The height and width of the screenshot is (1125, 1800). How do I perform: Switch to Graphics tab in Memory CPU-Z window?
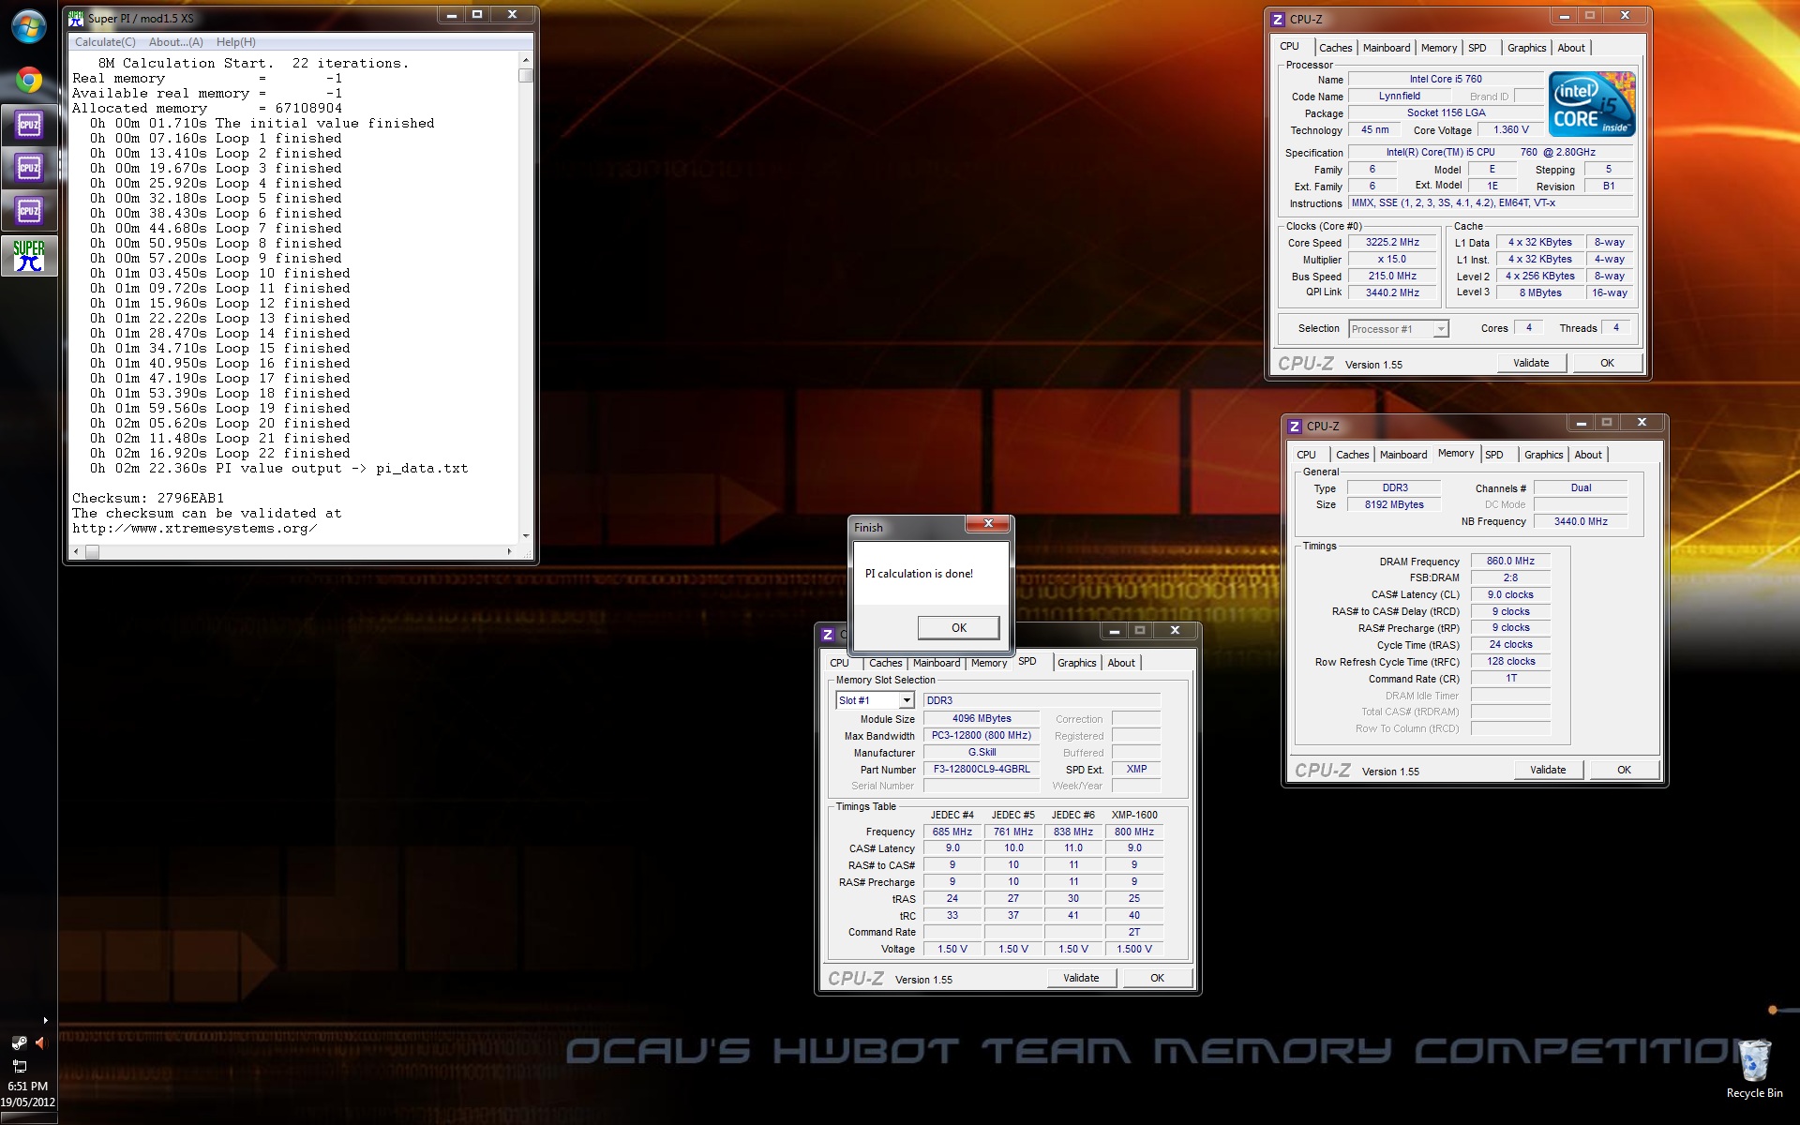coord(1543,455)
